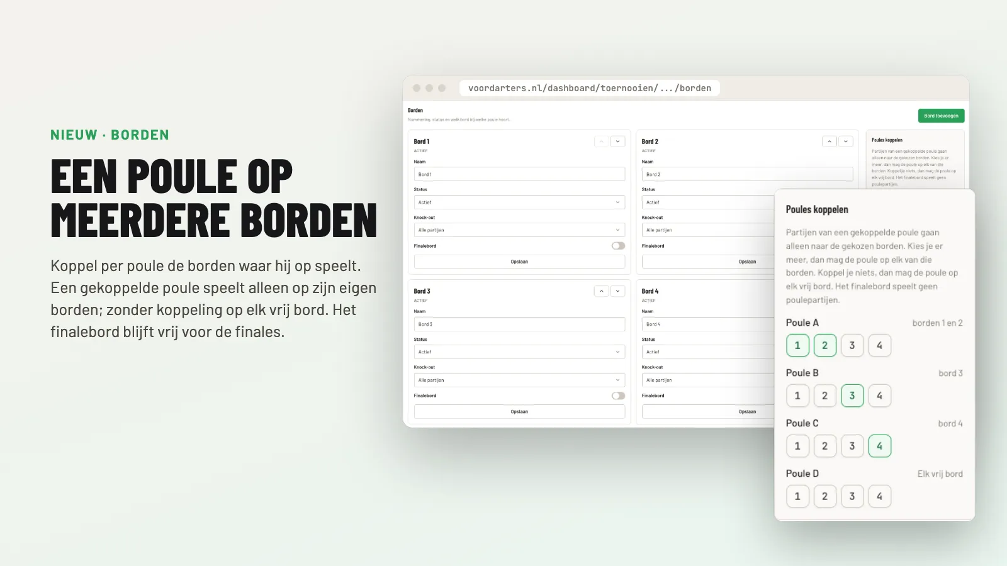Open the Status dropdown for Bord 2
This screenshot has height=566, width=1007.
tap(708, 203)
